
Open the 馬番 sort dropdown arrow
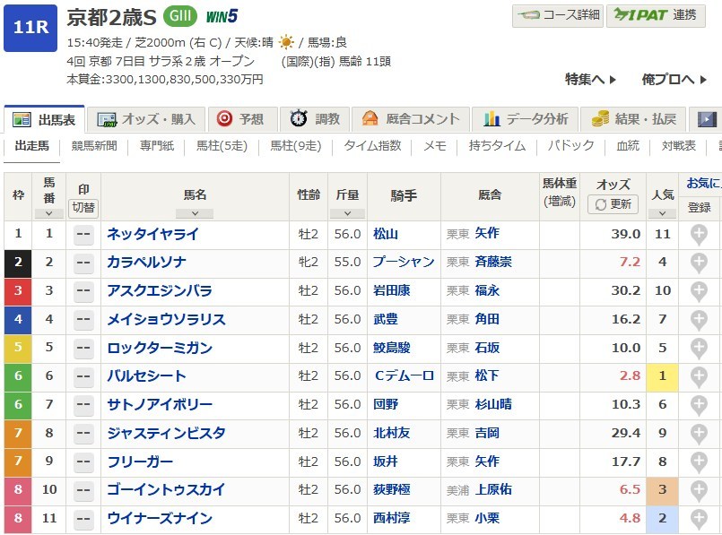click(x=48, y=213)
